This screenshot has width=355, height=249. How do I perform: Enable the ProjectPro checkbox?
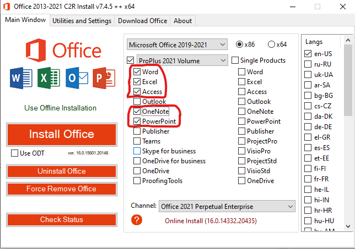coord(241,141)
